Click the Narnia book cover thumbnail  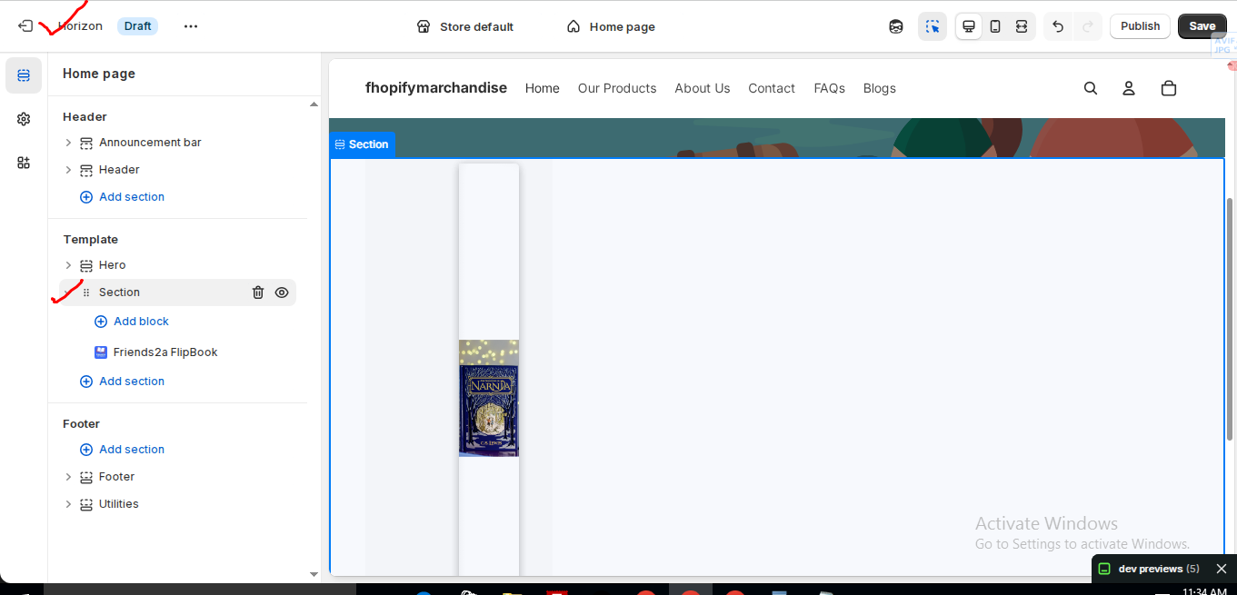(489, 399)
